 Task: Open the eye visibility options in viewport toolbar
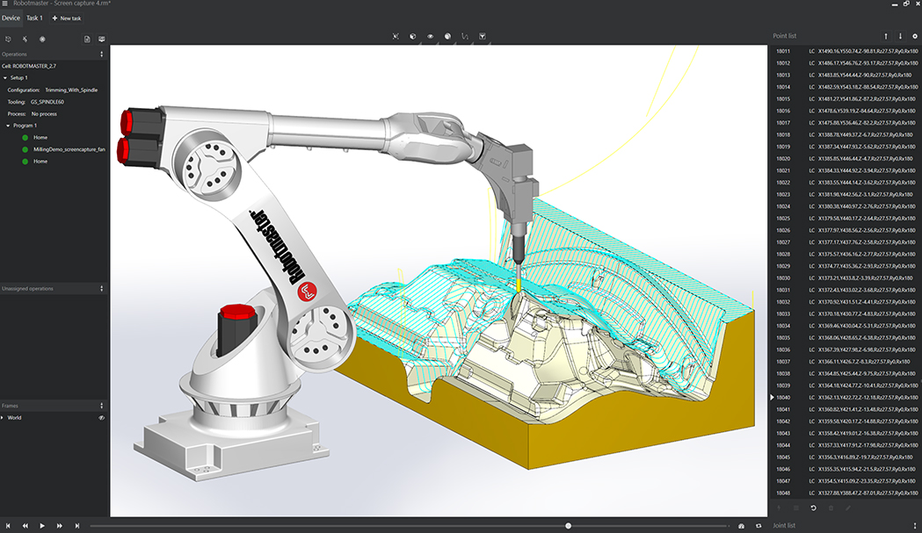(x=431, y=36)
